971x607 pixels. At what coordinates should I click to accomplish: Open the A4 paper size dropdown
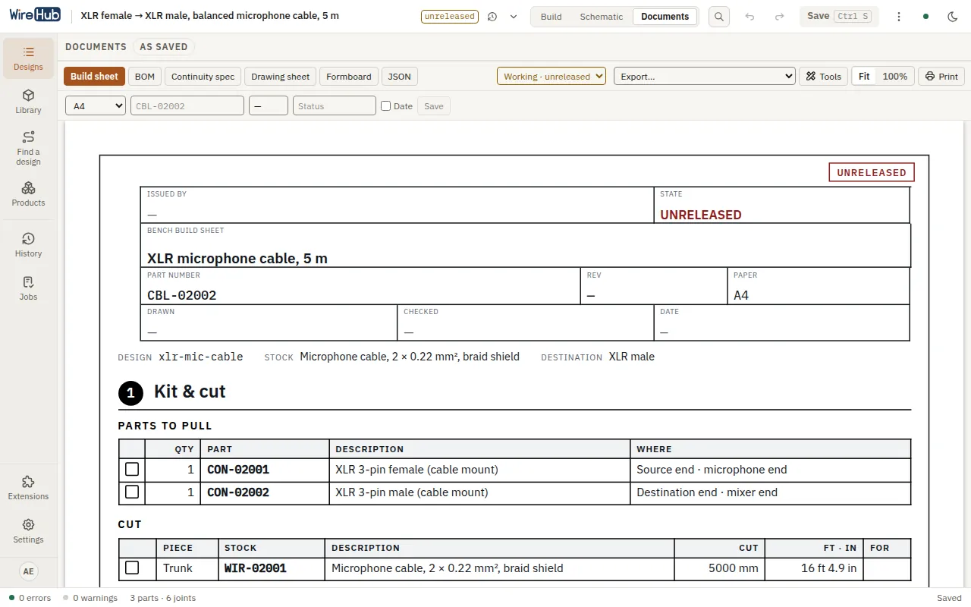[96, 106]
